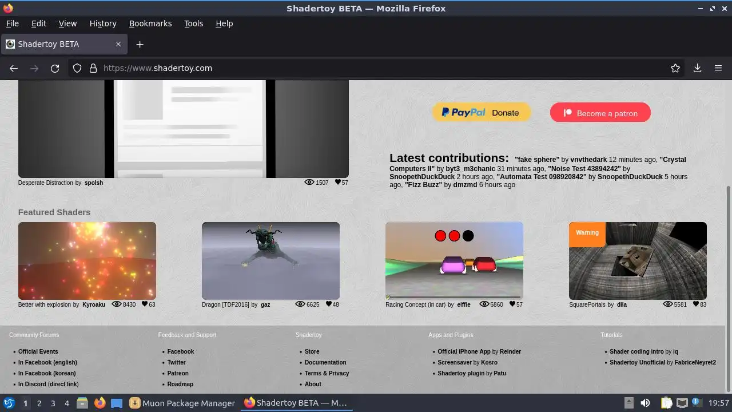Open author Kyroaku profile link
Viewport: 732px width, 412px height.
click(94, 304)
